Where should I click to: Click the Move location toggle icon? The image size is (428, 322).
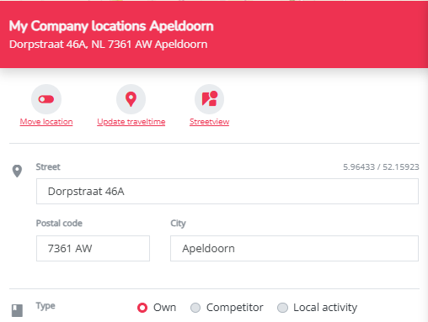(x=46, y=99)
